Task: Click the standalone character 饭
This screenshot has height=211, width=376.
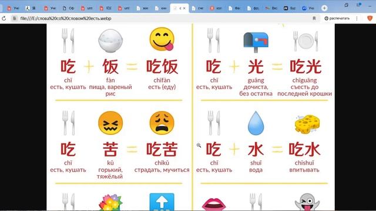Action: coord(110,66)
